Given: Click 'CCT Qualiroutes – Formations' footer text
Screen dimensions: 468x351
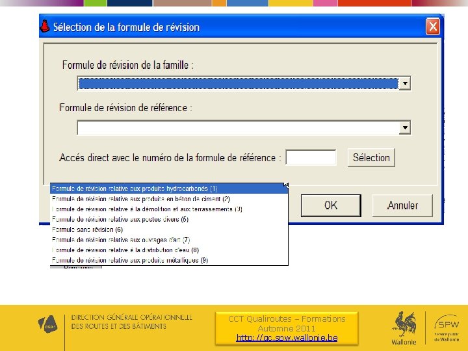Looking at the screenshot, I should 287,319.
